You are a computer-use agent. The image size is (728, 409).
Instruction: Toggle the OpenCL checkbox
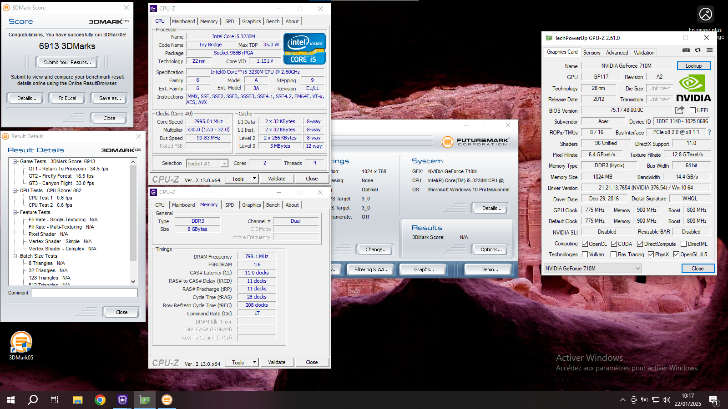(x=585, y=244)
